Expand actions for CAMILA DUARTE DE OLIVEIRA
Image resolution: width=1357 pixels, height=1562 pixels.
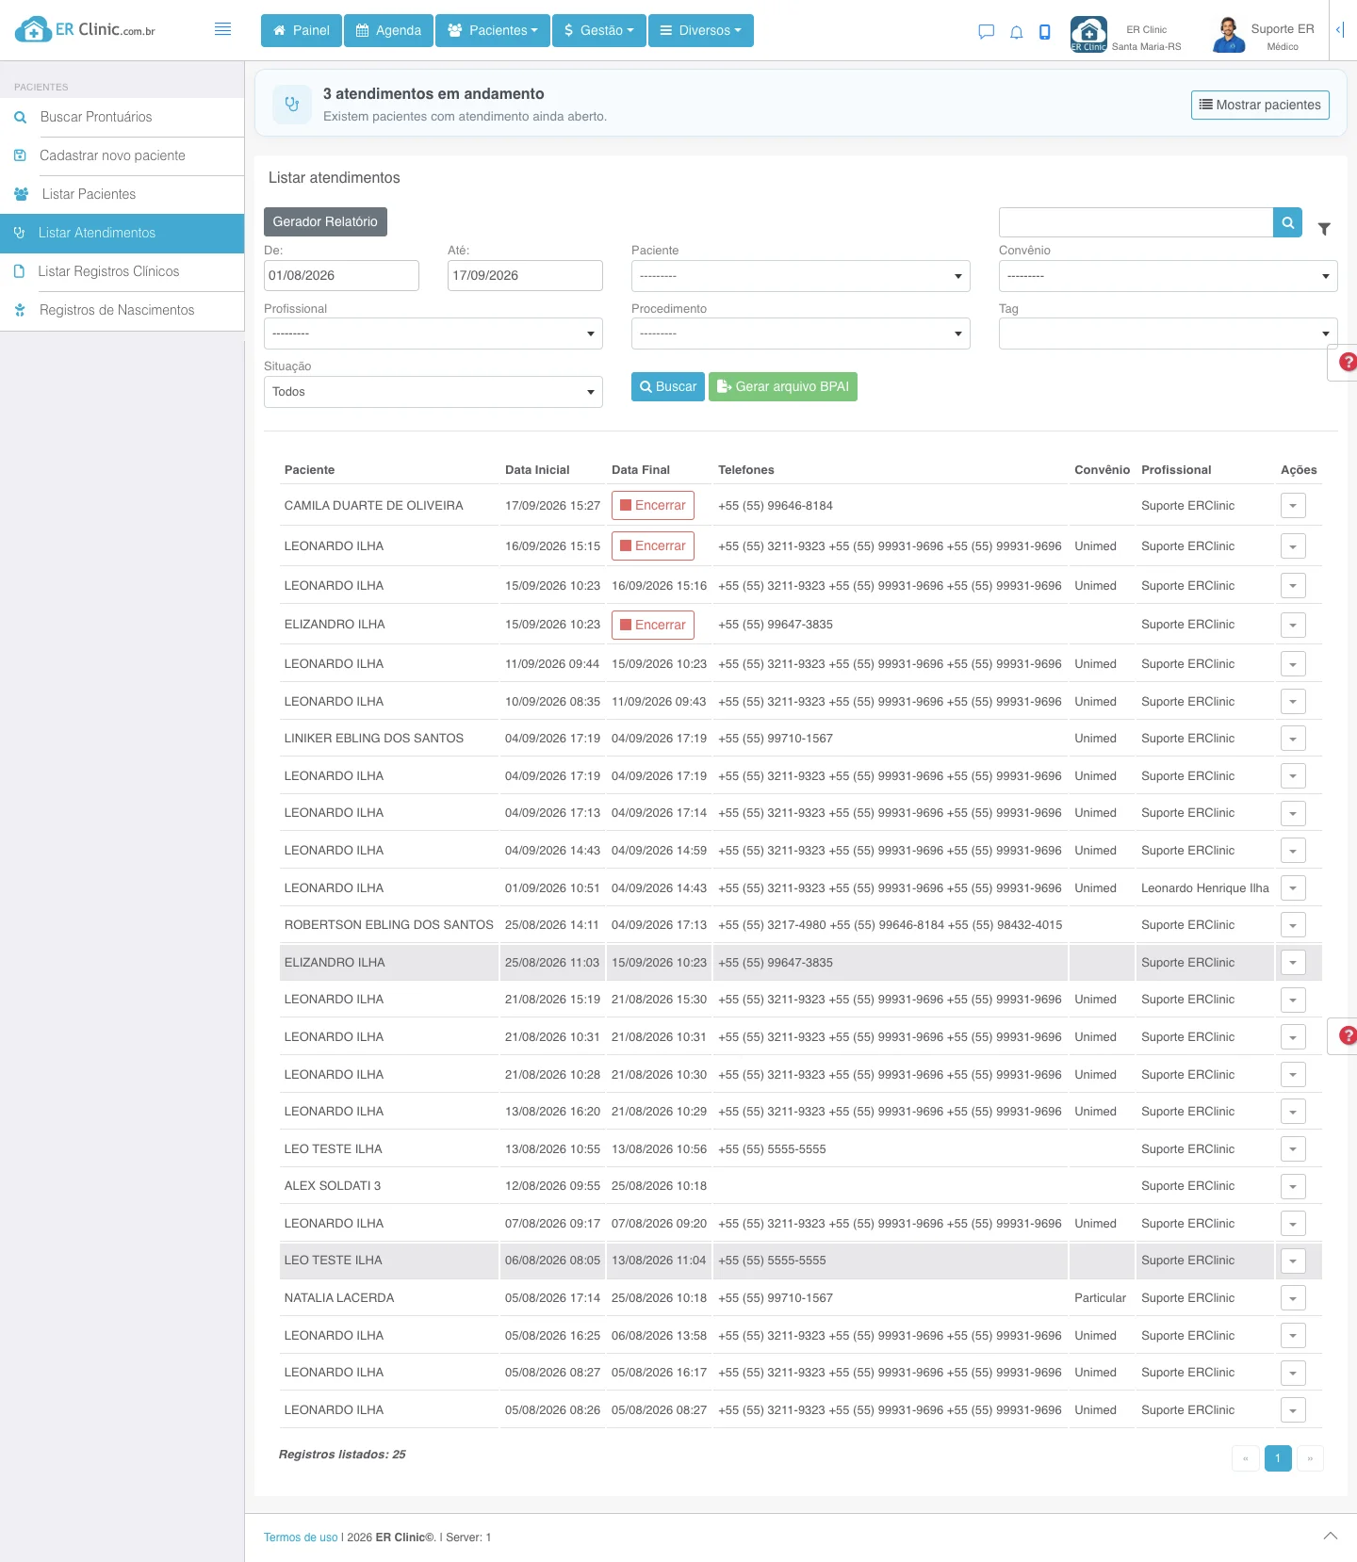(x=1293, y=506)
